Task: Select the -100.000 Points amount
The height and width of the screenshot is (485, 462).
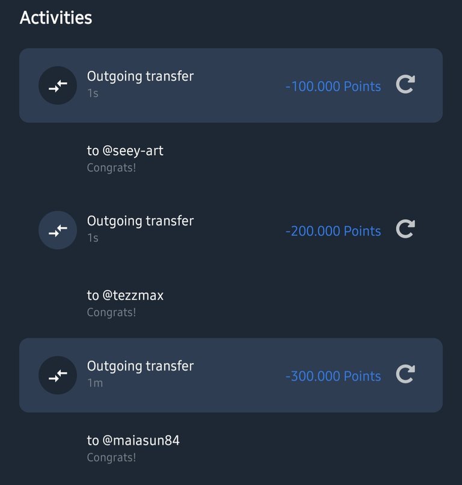Action: point(333,86)
